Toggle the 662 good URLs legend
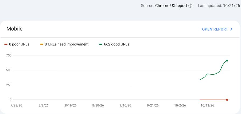Screen dimensions: 241x114 coord(114,44)
